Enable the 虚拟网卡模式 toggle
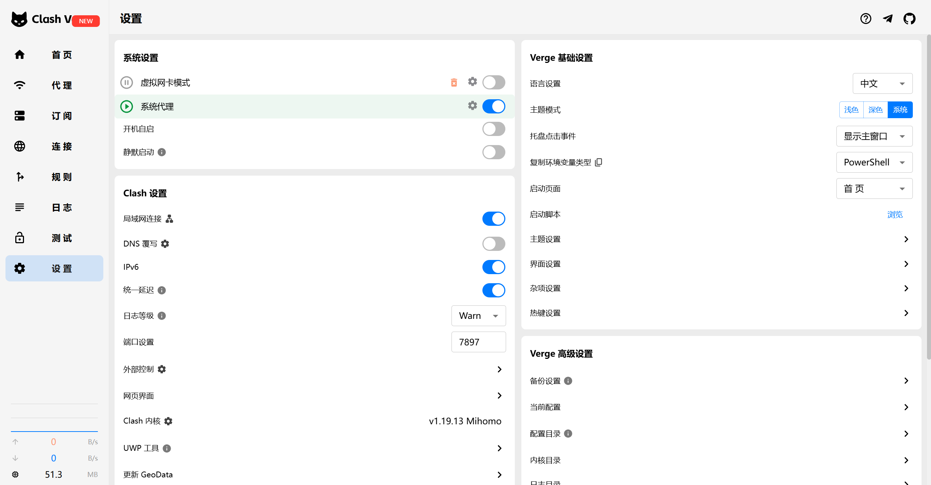Screen dimensions: 931x485 click(x=493, y=83)
